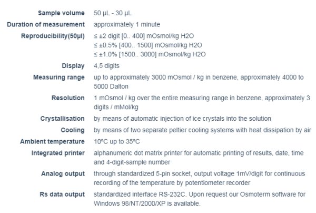Click the Display row label
Viewport: 316px width, 213px height.
click(x=73, y=66)
